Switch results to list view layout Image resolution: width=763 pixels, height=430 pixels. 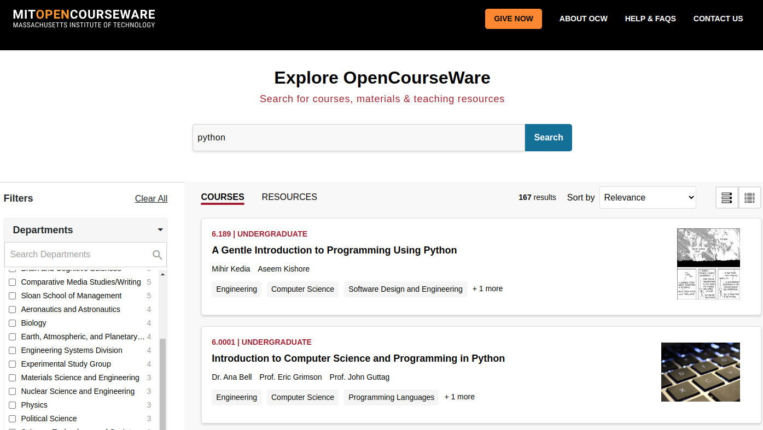[x=726, y=197]
